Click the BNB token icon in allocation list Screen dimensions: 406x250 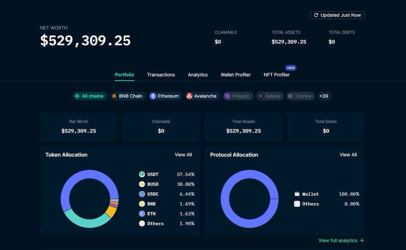coord(142,204)
